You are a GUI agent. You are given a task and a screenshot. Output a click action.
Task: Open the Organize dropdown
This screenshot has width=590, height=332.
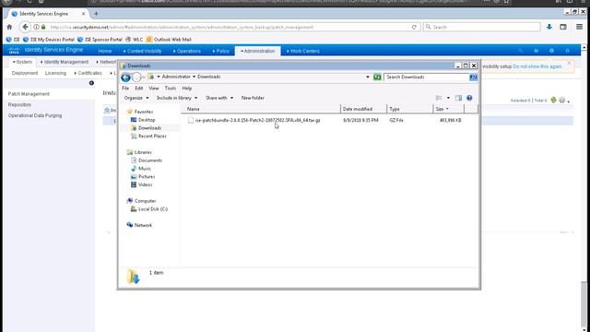pos(136,98)
